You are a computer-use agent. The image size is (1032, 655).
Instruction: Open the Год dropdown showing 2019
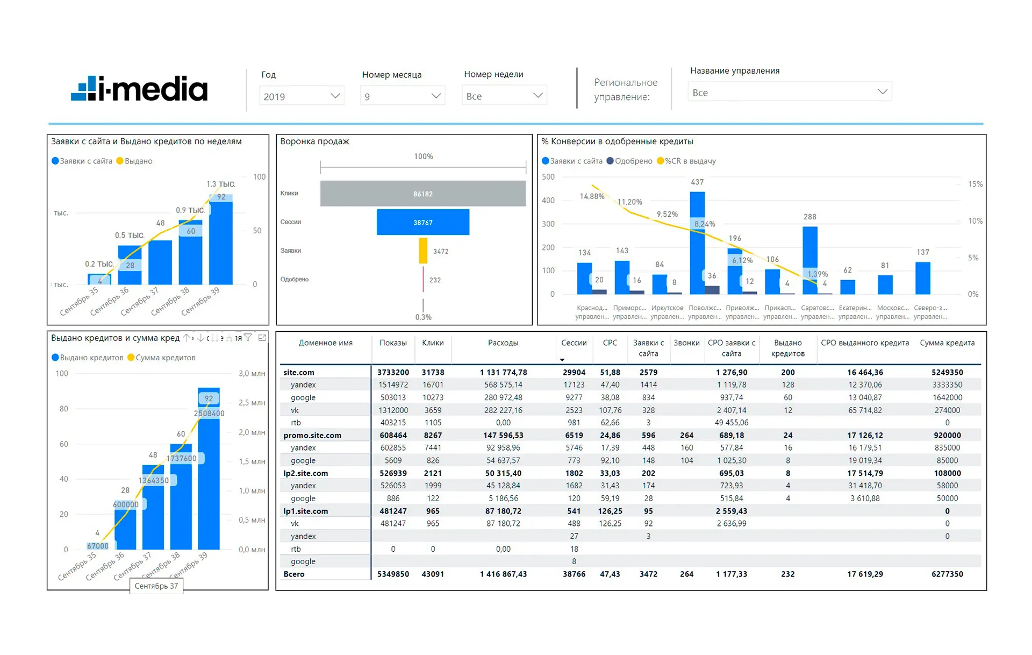coord(302,96)
